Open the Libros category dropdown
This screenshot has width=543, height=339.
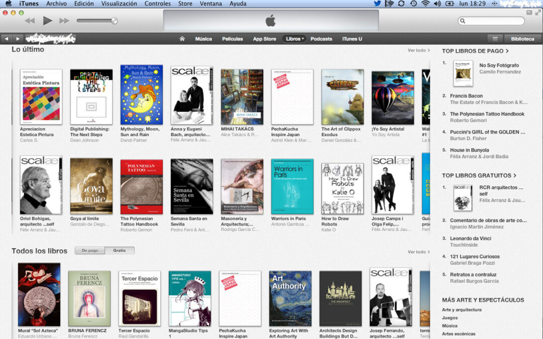click(294, 39)
